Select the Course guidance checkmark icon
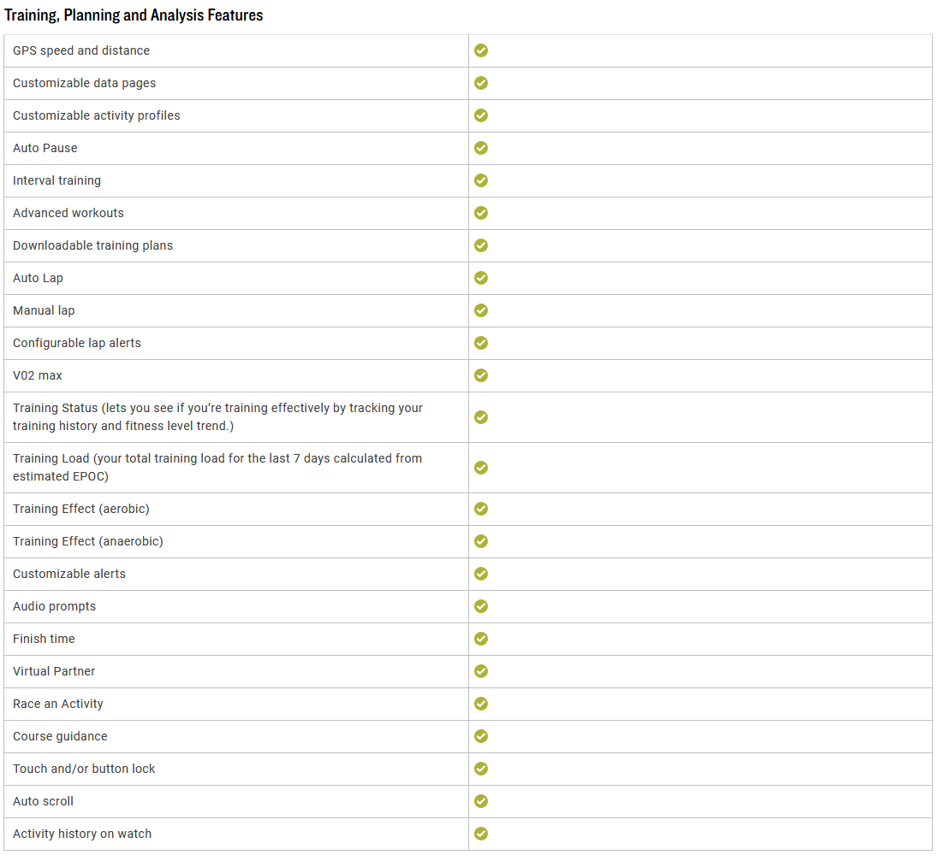Viewport: 939px width, 861px height. [x=481, y=736]
